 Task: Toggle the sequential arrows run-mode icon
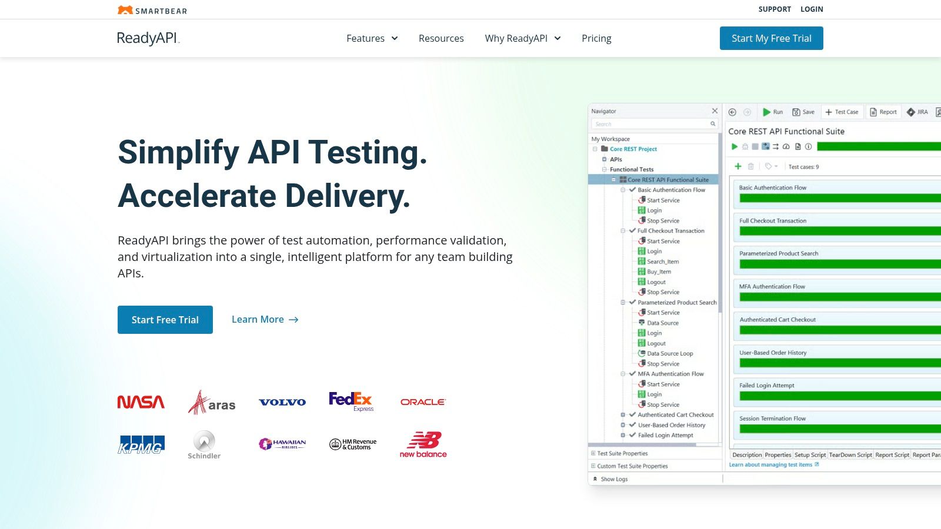pyautogui.click(x=776, y=146)
